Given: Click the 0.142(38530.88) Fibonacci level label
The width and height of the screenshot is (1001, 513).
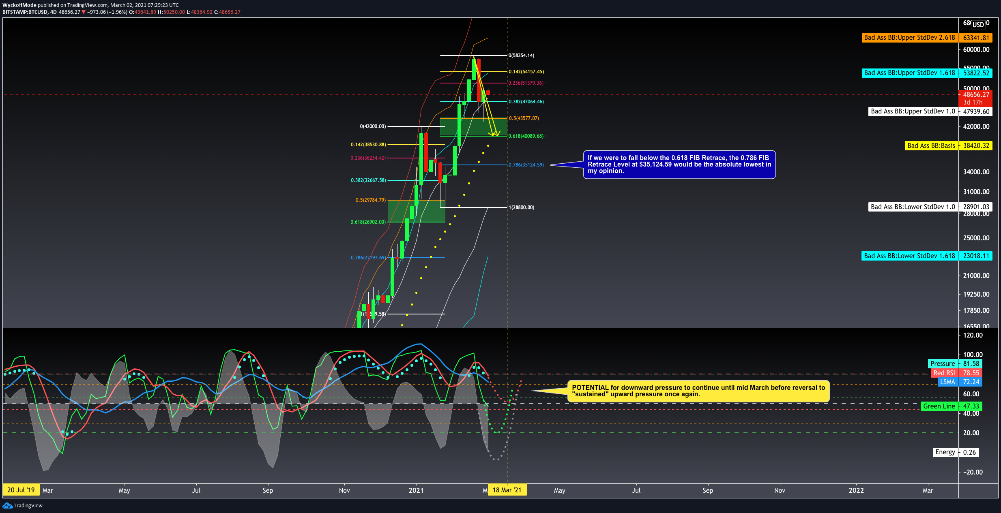Looking at the screenshot, I should click(x=368, y=145).
